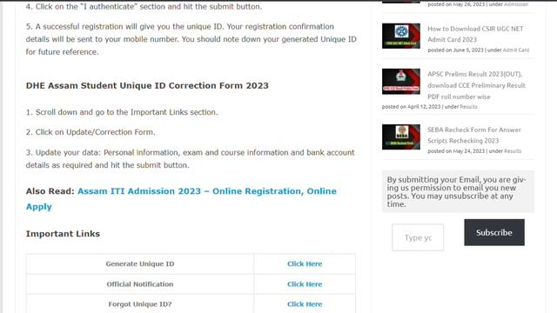Select 'posted on May 24, 2023' date text
Viewport: 557px width, 313px height.
[456, 150]
